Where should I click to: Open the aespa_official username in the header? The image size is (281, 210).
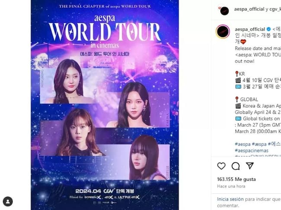[x=249, y=9]
